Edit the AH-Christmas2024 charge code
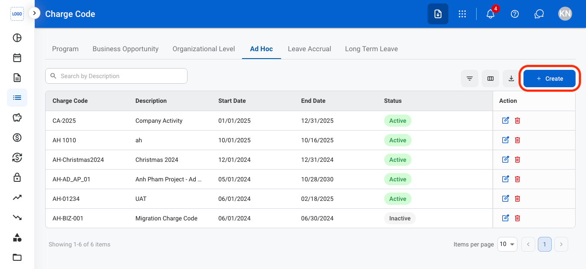This screenshot has height=269, width=586. coord(505,160)
